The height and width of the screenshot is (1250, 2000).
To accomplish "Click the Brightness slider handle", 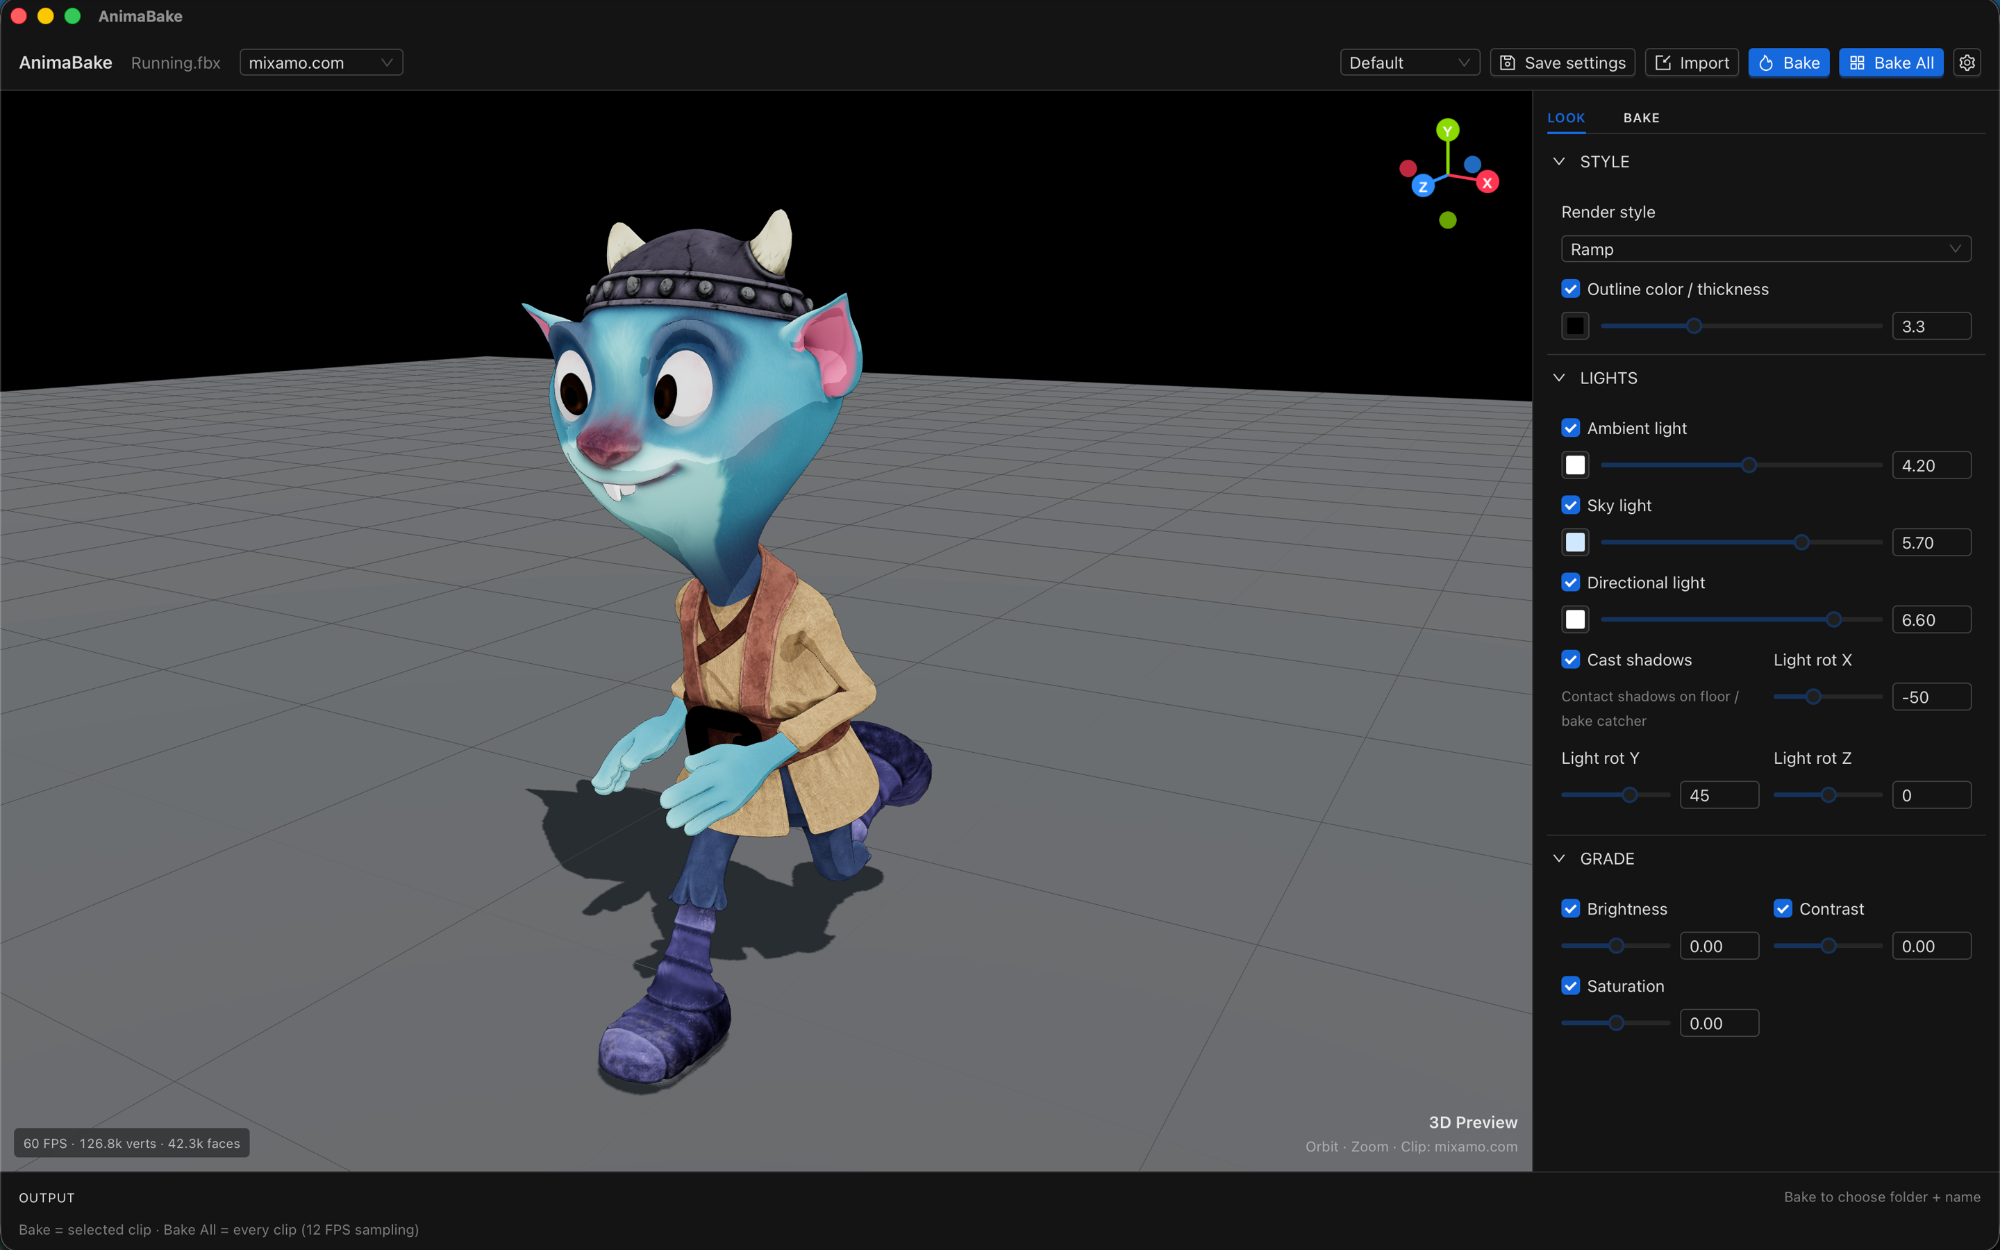I will click(x=1617, y=946).
